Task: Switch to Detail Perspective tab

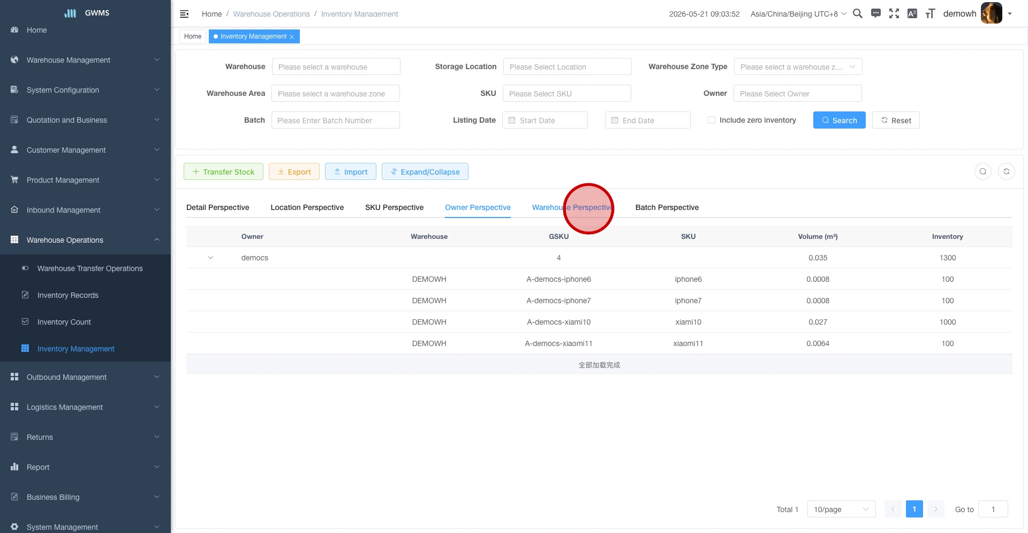Action: [x=217, y=207]
